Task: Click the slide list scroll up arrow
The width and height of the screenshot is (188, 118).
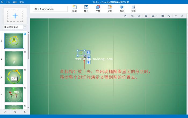Action: click(28, 33)
